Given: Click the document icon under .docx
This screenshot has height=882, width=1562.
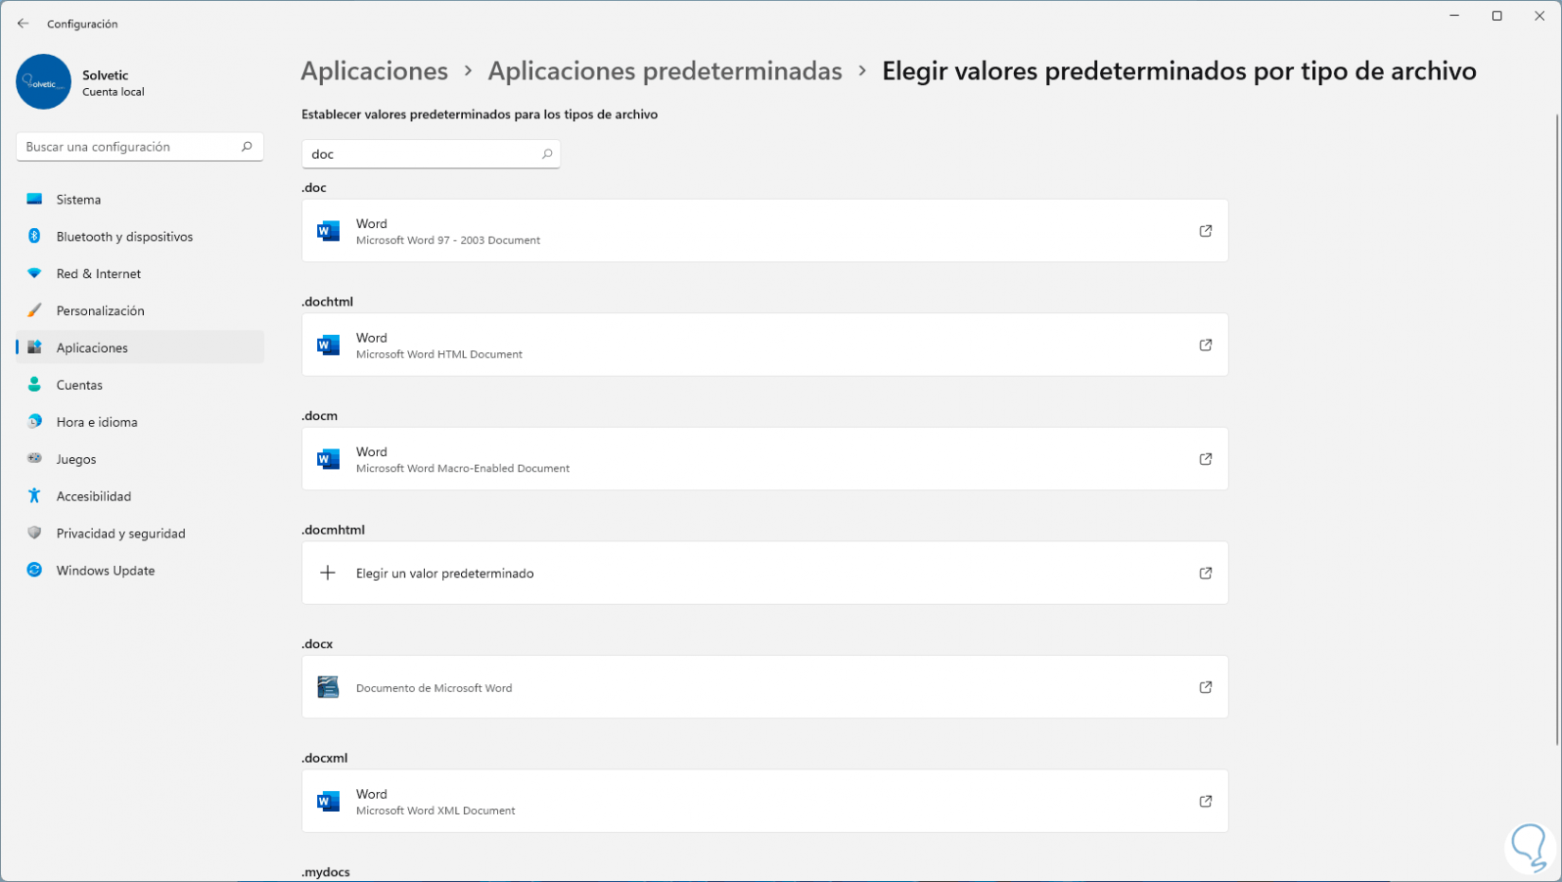Looking at the screenshot, I should click(328, 687).
